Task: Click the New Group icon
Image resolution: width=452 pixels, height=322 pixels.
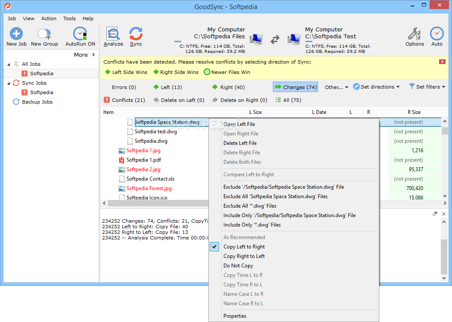Action: (44, 34)
